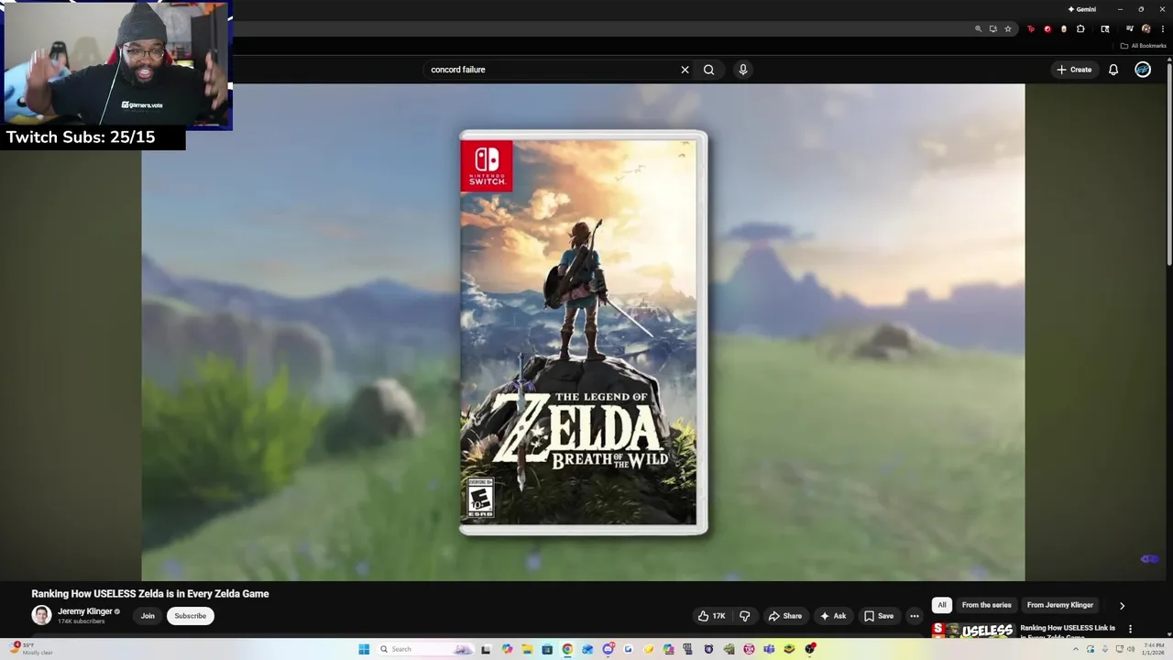Open the Ask AI button
The height and width of the screenshot is (660, 1173).
pos(833,616)
